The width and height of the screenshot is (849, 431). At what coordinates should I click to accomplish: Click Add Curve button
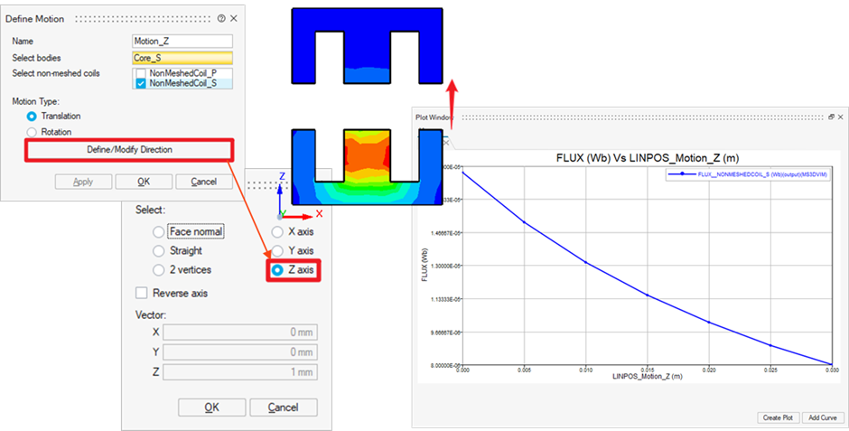823,417
